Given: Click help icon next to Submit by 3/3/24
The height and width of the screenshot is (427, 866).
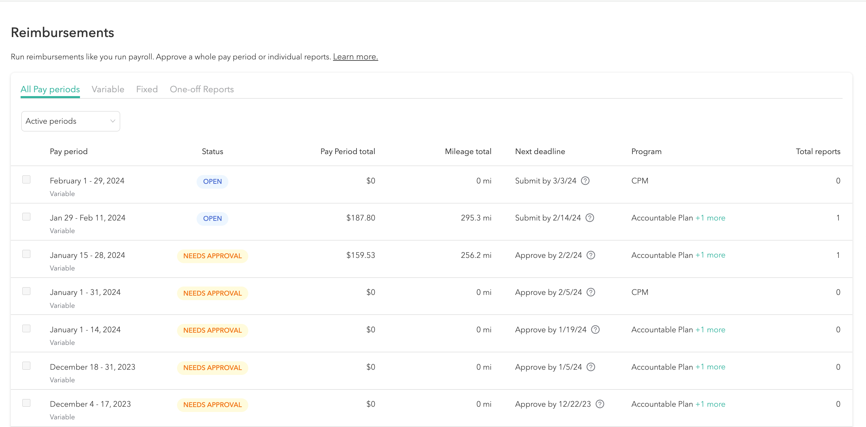Looking at the screenshot, I should point(585,181).
